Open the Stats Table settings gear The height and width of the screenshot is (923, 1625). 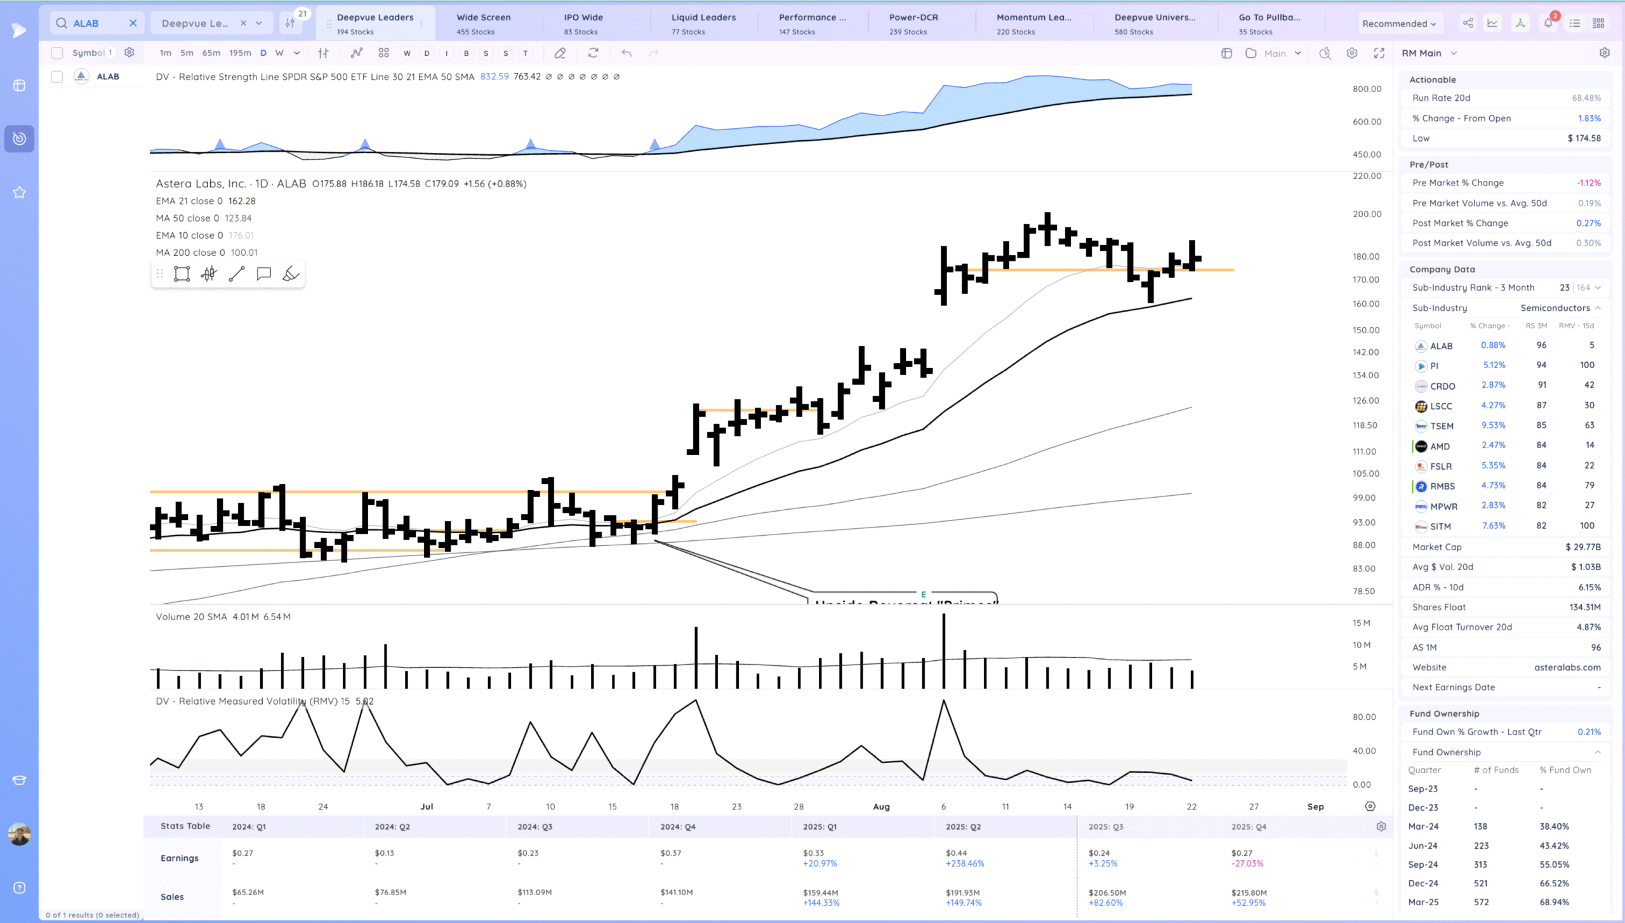tap(1381, 827)
